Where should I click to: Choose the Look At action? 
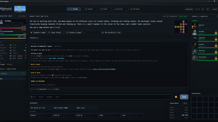63,115
